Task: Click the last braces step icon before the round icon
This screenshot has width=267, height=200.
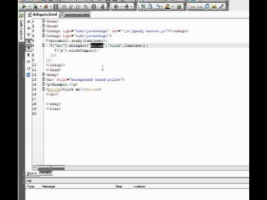Action: tap(85, 7)
